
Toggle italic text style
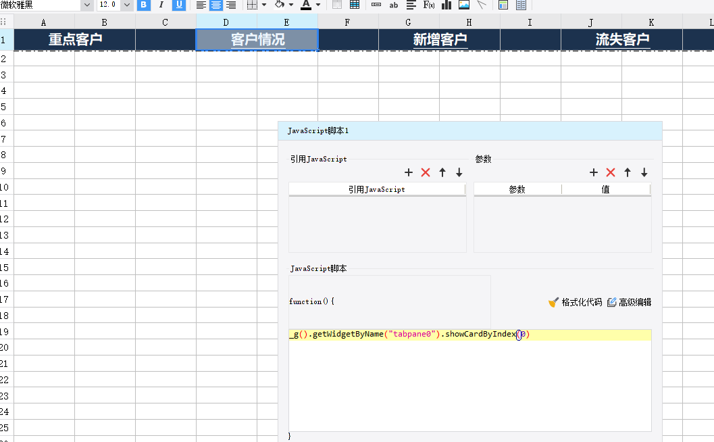(x=161, y=5)
